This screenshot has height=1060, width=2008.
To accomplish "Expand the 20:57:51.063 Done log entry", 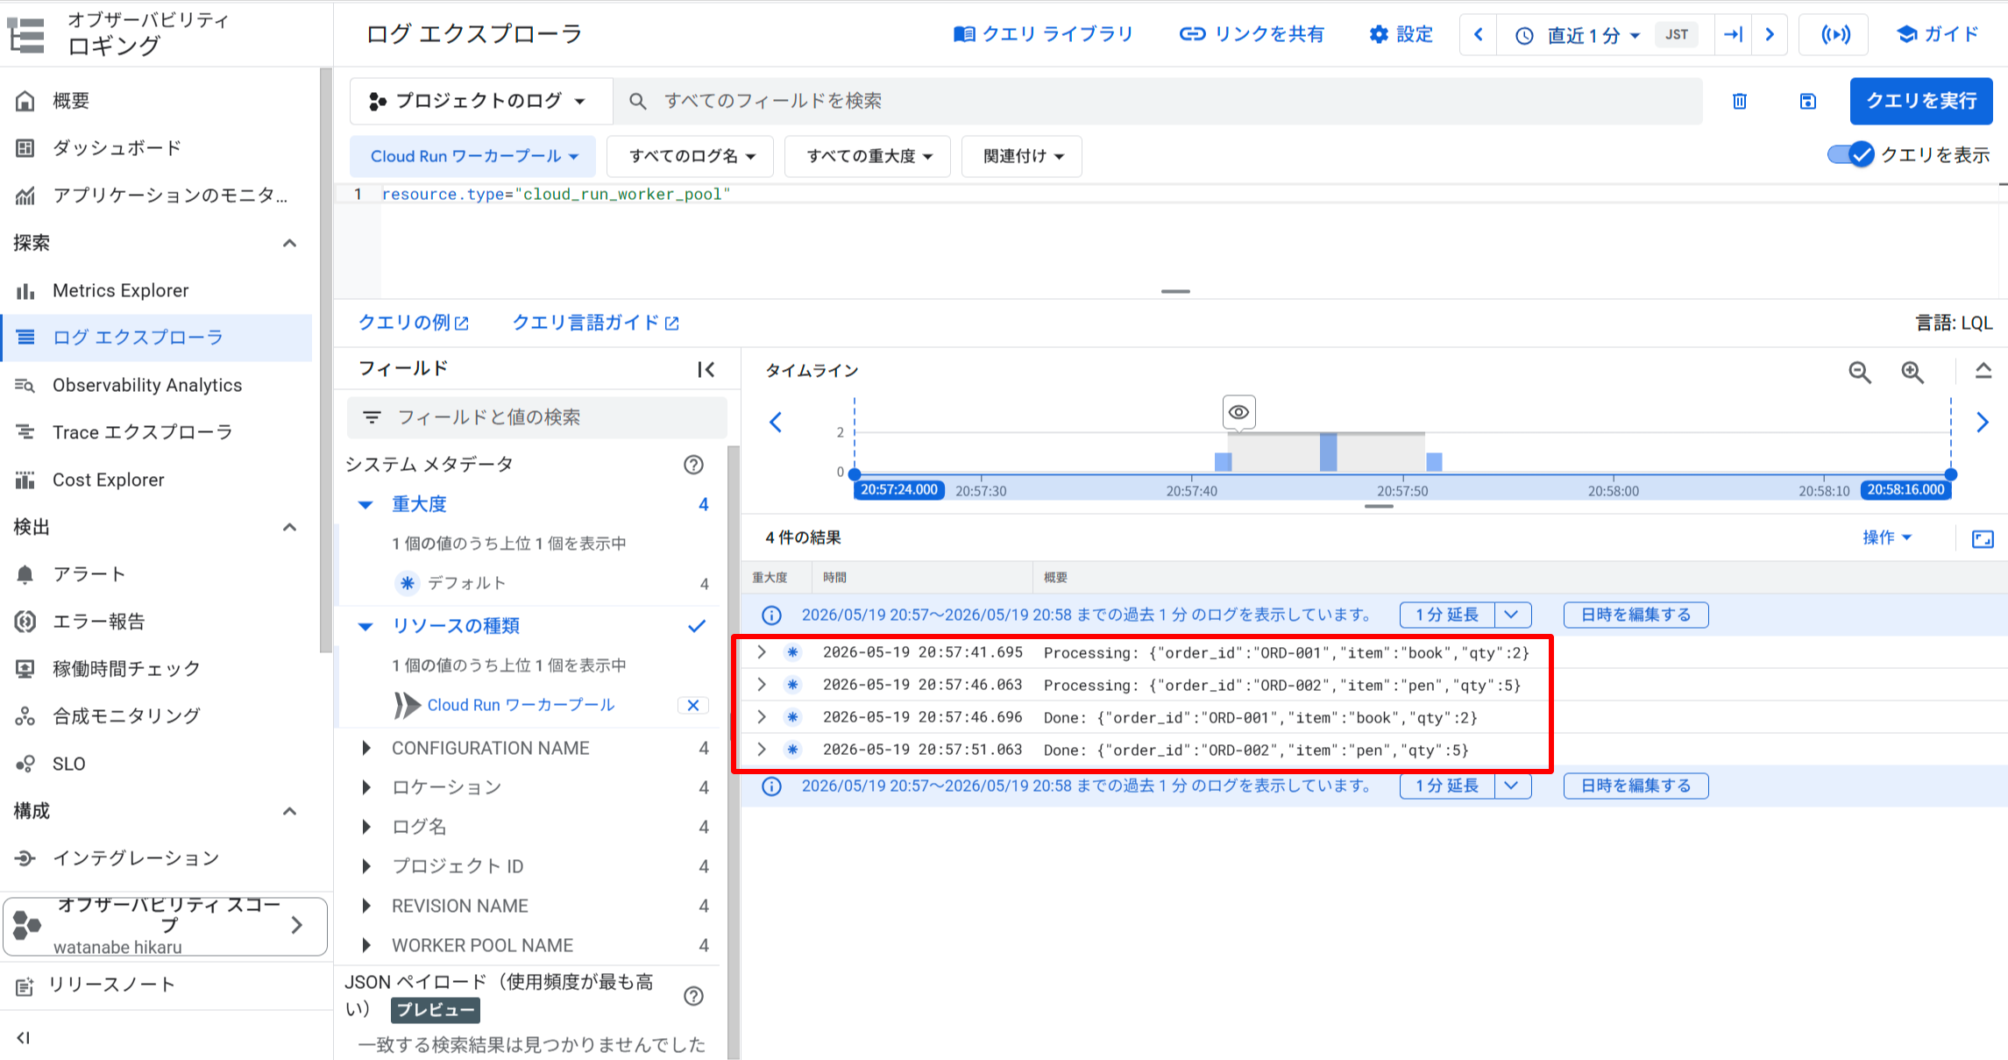I will click(x=762, y=750).
